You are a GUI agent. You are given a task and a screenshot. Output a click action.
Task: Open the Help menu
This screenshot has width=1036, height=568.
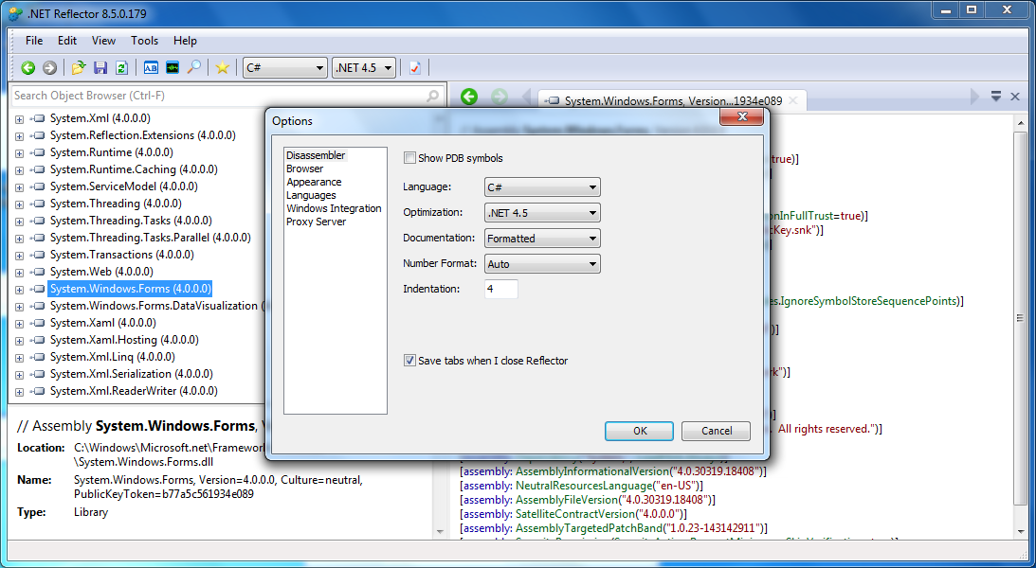tap(185, 41)
